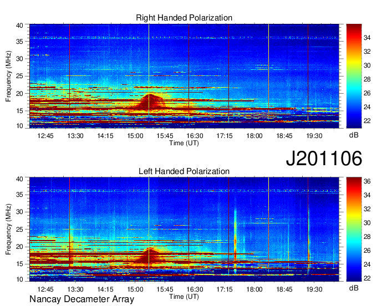Screen dimensions: 377x306
Task: Click the vertical burst near 17:30 in Left Handed plot
Action: pos(235,241)
